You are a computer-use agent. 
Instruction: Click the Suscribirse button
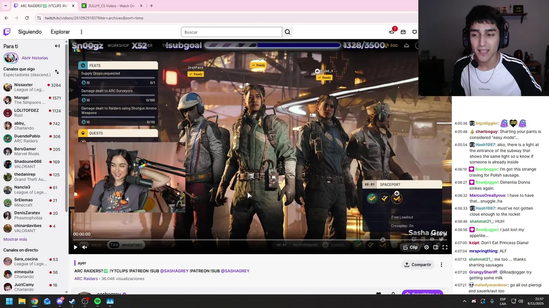422,293
